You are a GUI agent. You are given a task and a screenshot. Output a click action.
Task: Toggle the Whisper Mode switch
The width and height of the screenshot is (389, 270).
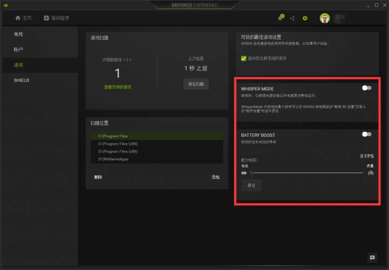tap(366, 88)
